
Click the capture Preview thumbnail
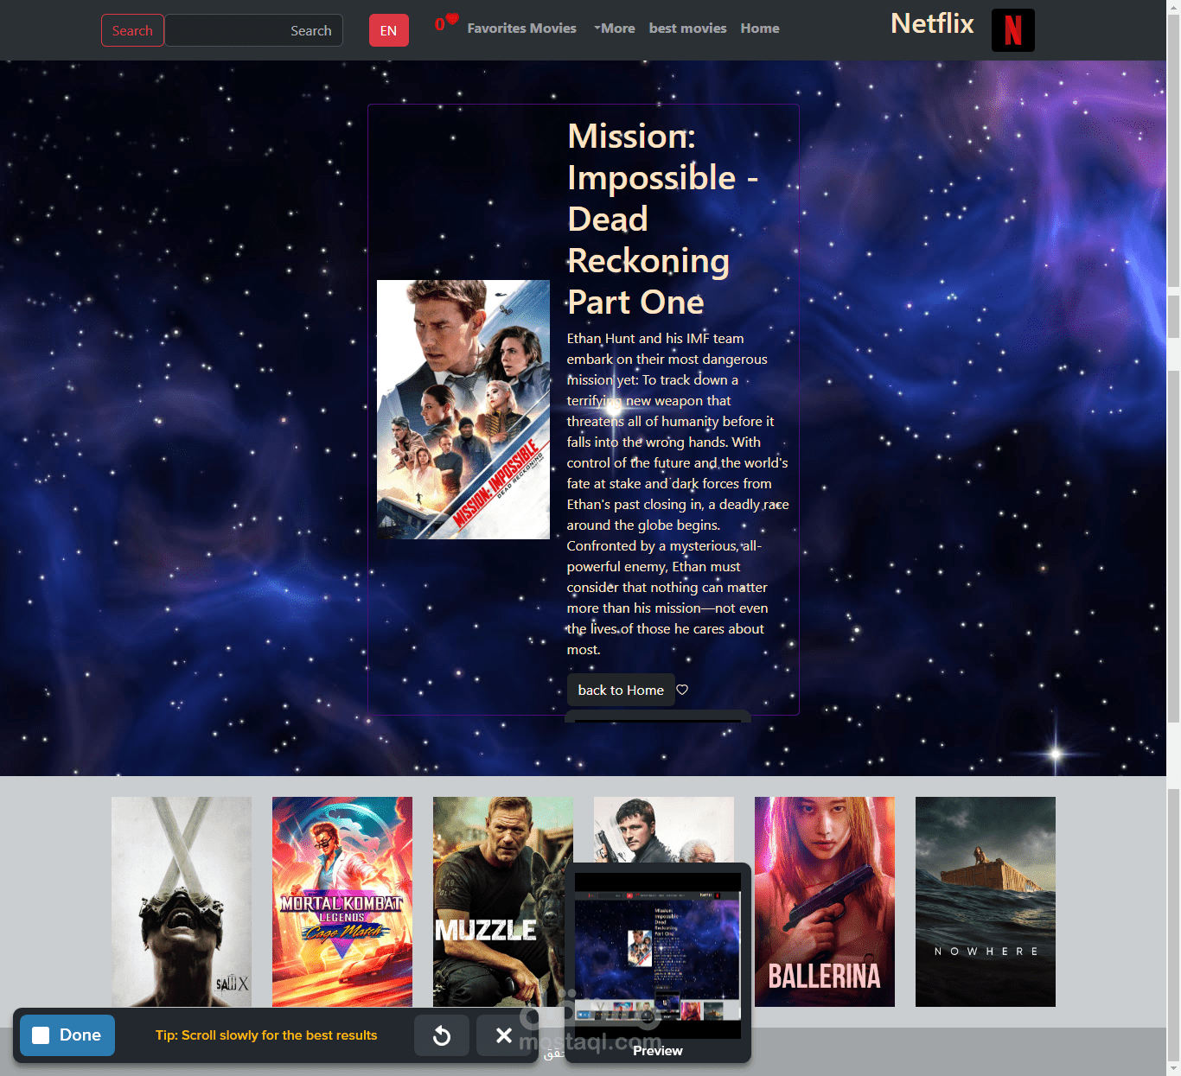[658, 955]
